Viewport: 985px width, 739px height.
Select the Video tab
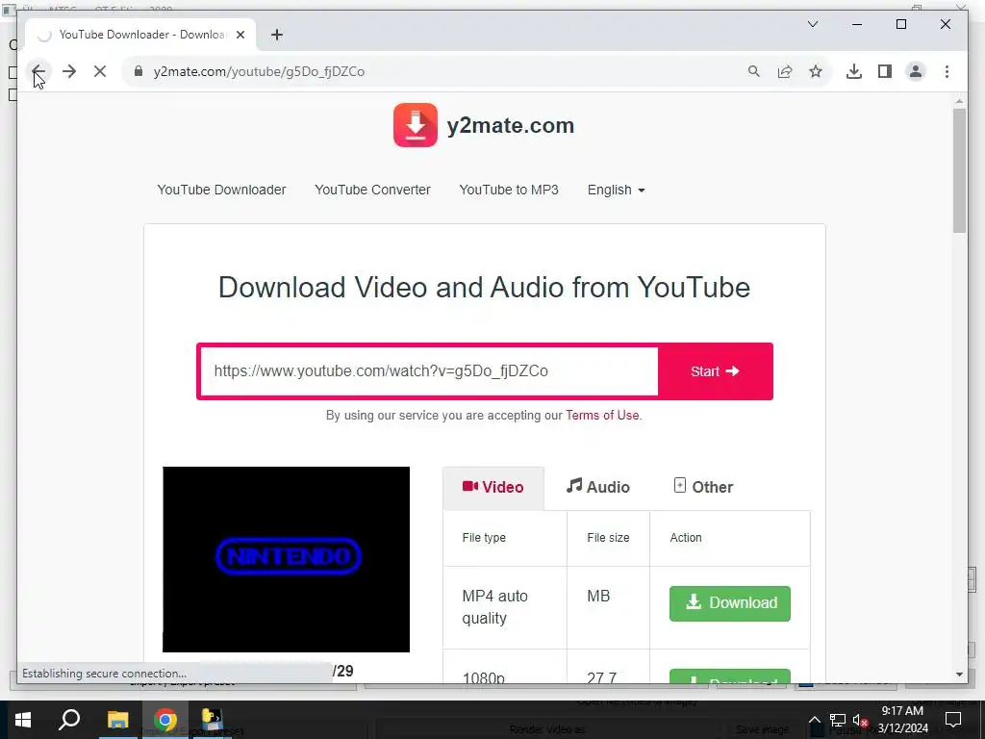coord(493,487)
